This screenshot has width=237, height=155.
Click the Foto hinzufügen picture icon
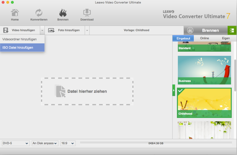point(51,30)
